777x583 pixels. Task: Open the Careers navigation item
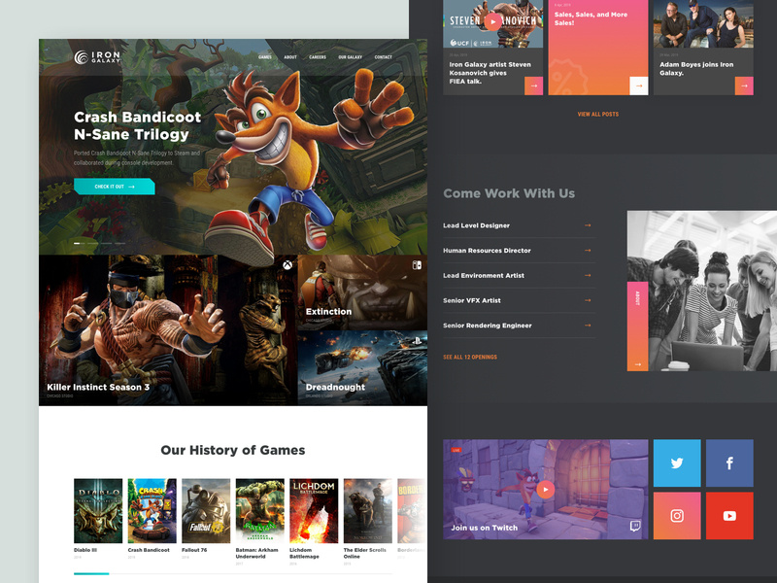click(318, 57)
